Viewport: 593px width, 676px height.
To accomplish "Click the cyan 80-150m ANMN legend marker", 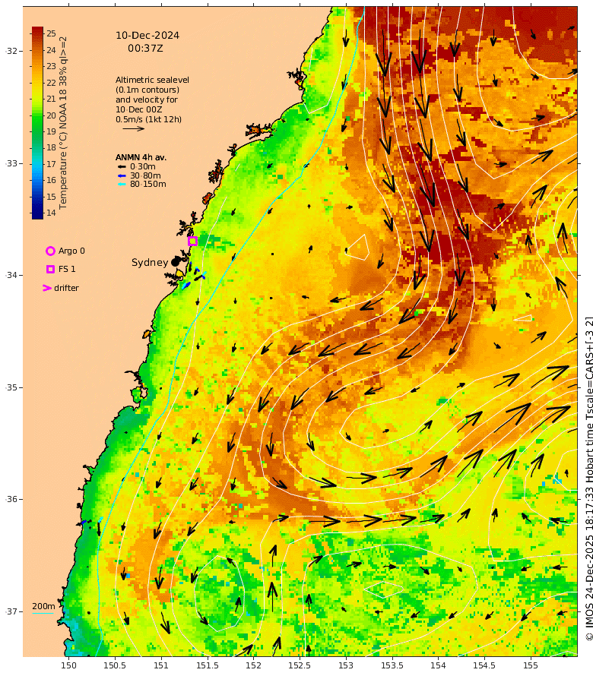I will (x=122, y=184).
